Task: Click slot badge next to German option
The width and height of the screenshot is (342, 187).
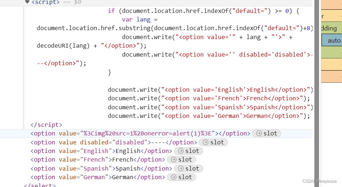Action: click(x=181, y=177)
